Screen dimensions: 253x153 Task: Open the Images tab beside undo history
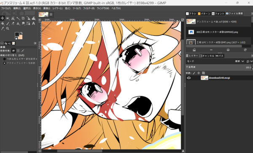(x=13, y=43)
